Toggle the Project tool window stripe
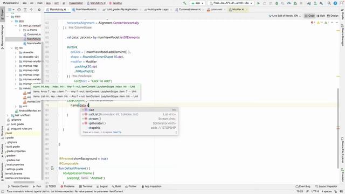Image resolution: width=345 pixels, height=194 pixels. click(x=2, y=13)
